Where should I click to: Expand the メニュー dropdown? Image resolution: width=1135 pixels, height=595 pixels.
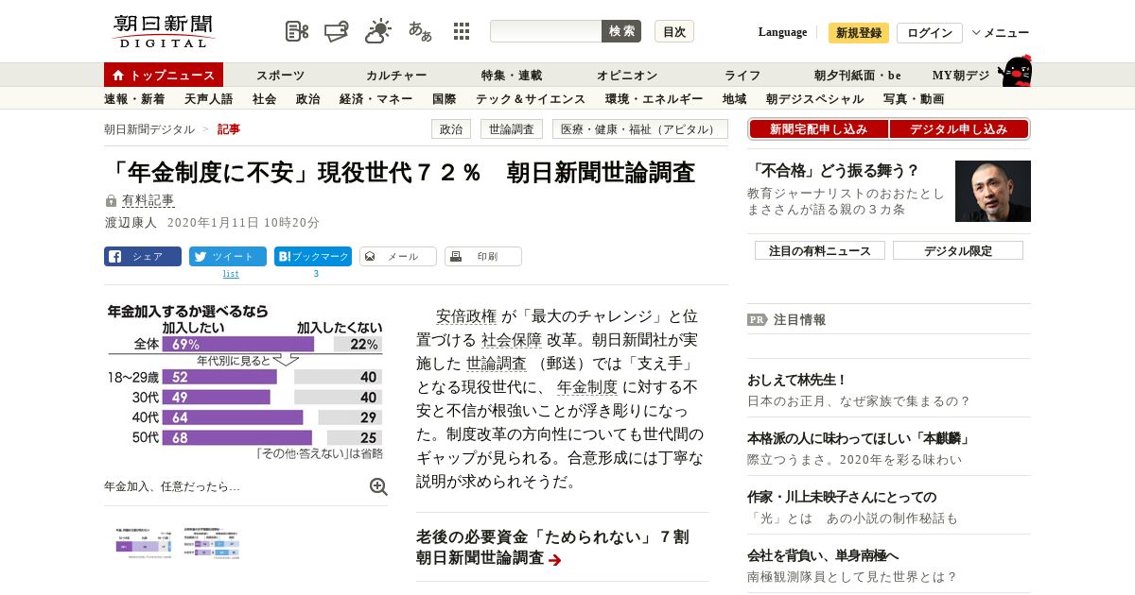coord(1001,33)
